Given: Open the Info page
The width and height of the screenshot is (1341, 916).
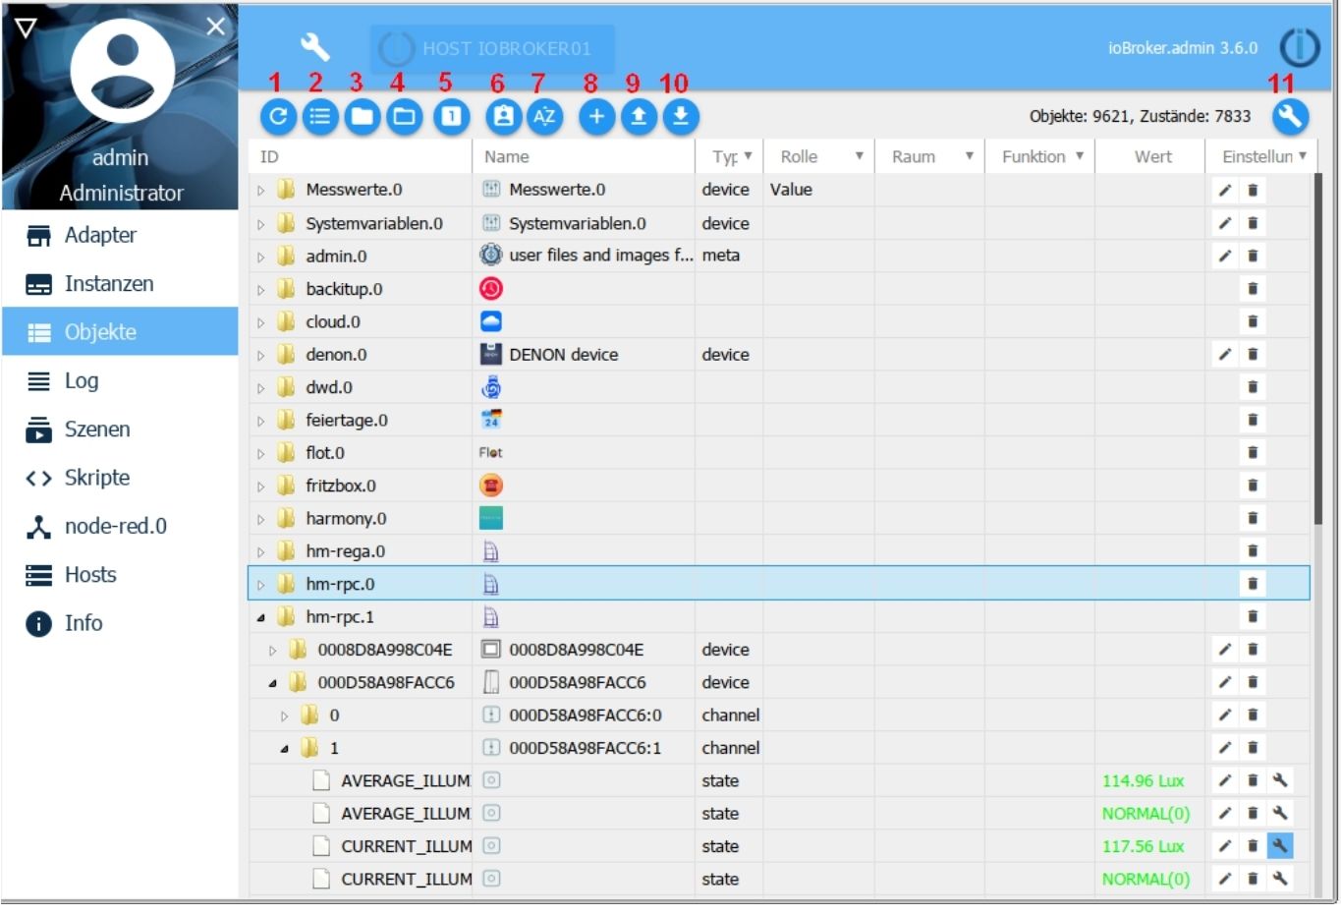Looking at the screenshot, I should [120, 622].
